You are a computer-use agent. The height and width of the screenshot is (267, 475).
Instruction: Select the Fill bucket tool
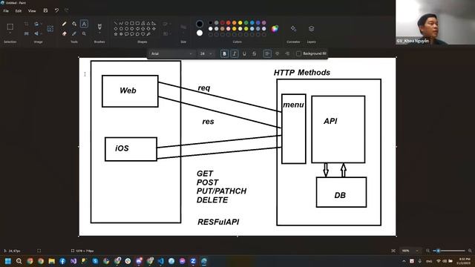click(x=74, y=24)
